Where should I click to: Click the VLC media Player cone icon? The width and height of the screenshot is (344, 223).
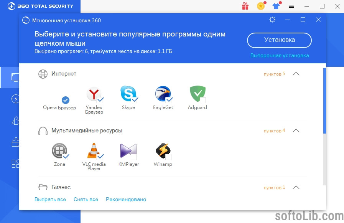point(94,150)
